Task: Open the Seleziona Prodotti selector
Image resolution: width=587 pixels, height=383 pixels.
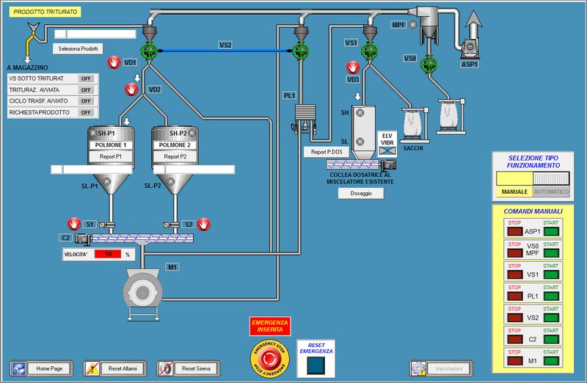Action: (79, 48)
